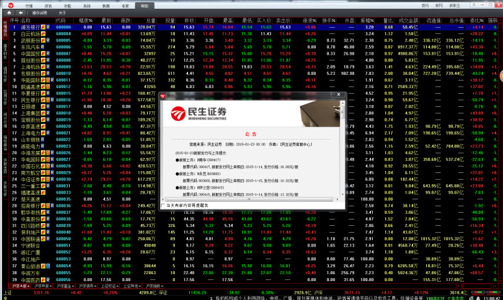Click the margin-trading badge next to 福建高速

(x=43, y=192)
